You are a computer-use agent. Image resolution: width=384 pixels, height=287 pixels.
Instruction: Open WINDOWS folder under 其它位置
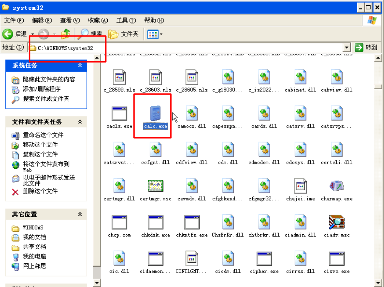[33, 228]
